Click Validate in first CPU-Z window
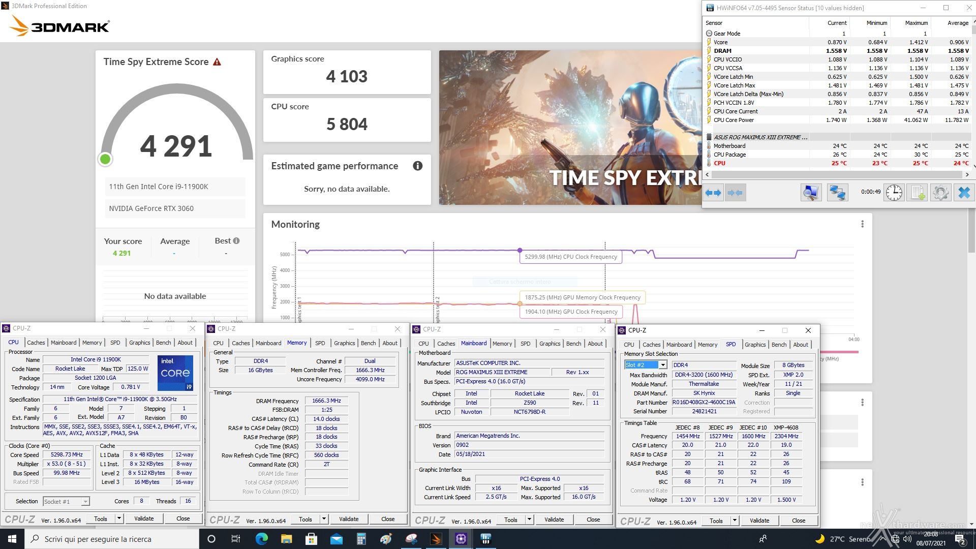Image resolution: width=976 pixels, height=549 pixels. [x=144, y=518]
